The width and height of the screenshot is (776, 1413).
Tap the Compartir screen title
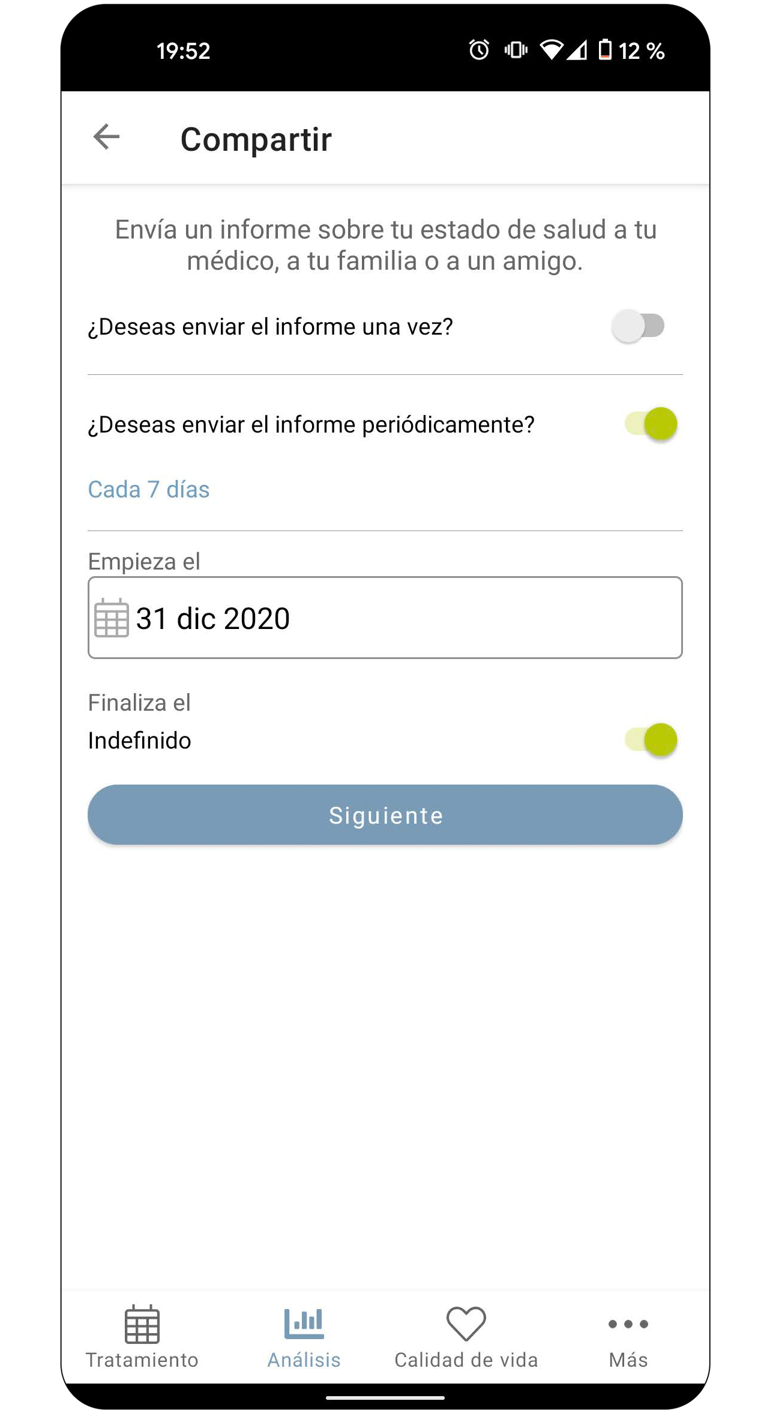256,139
